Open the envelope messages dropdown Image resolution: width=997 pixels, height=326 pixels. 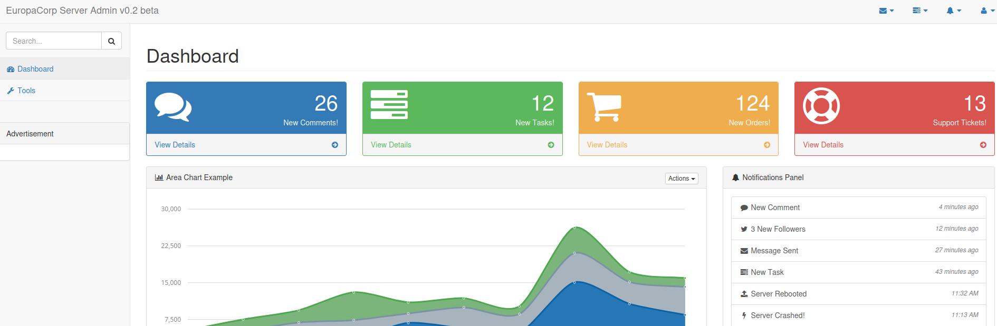pyautogui.click(x=886, y=11)
